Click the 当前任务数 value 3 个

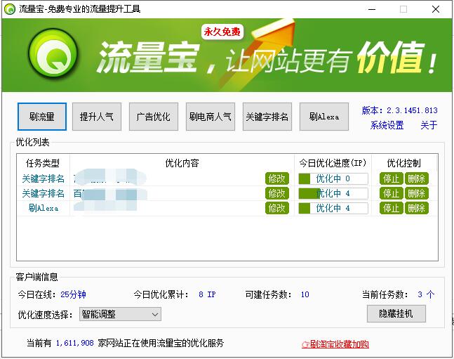[x=426, y=294]
